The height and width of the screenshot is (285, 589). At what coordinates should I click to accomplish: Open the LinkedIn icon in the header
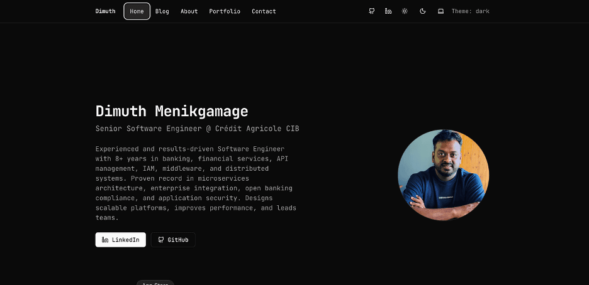[x=388, y=11]
